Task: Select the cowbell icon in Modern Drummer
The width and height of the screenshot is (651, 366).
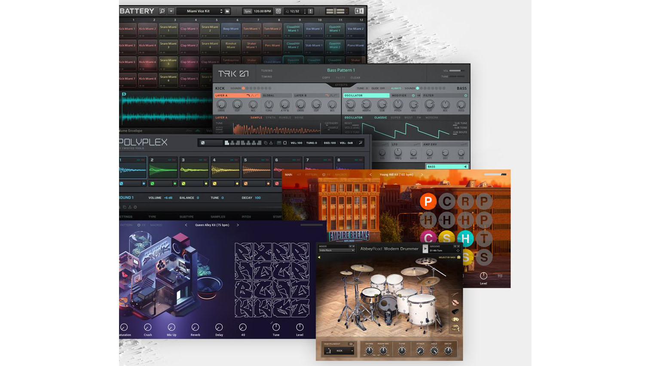Action: click(455, 311)
